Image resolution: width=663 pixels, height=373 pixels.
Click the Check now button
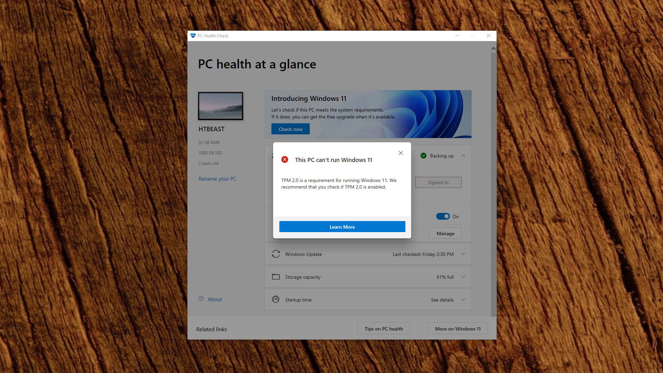(x=290, y=129)
